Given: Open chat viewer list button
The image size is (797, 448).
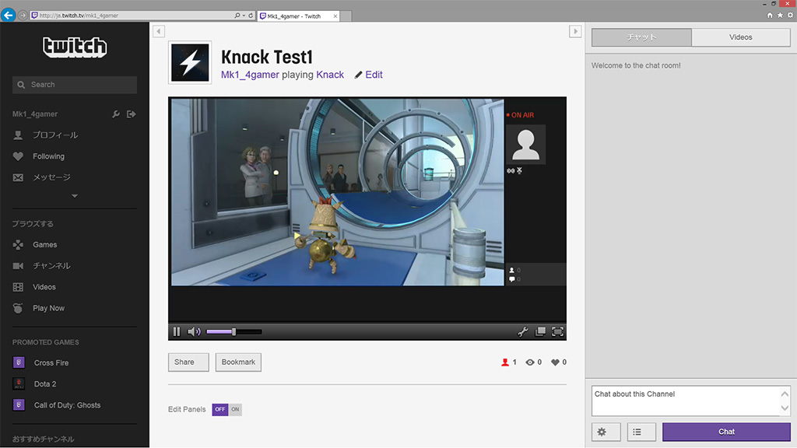Looking at the screenshot, I should [x=641, y=432].
